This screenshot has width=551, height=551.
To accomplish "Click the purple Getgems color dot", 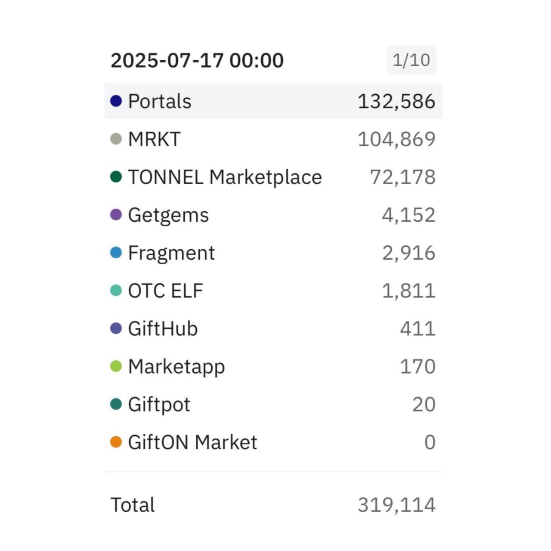I will (x=116, y=215).
